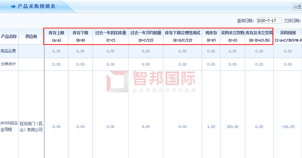The height and width of the screenshot is (158, 302).
Task: Click the 采购预测 value -101.00
Action: 288,126
